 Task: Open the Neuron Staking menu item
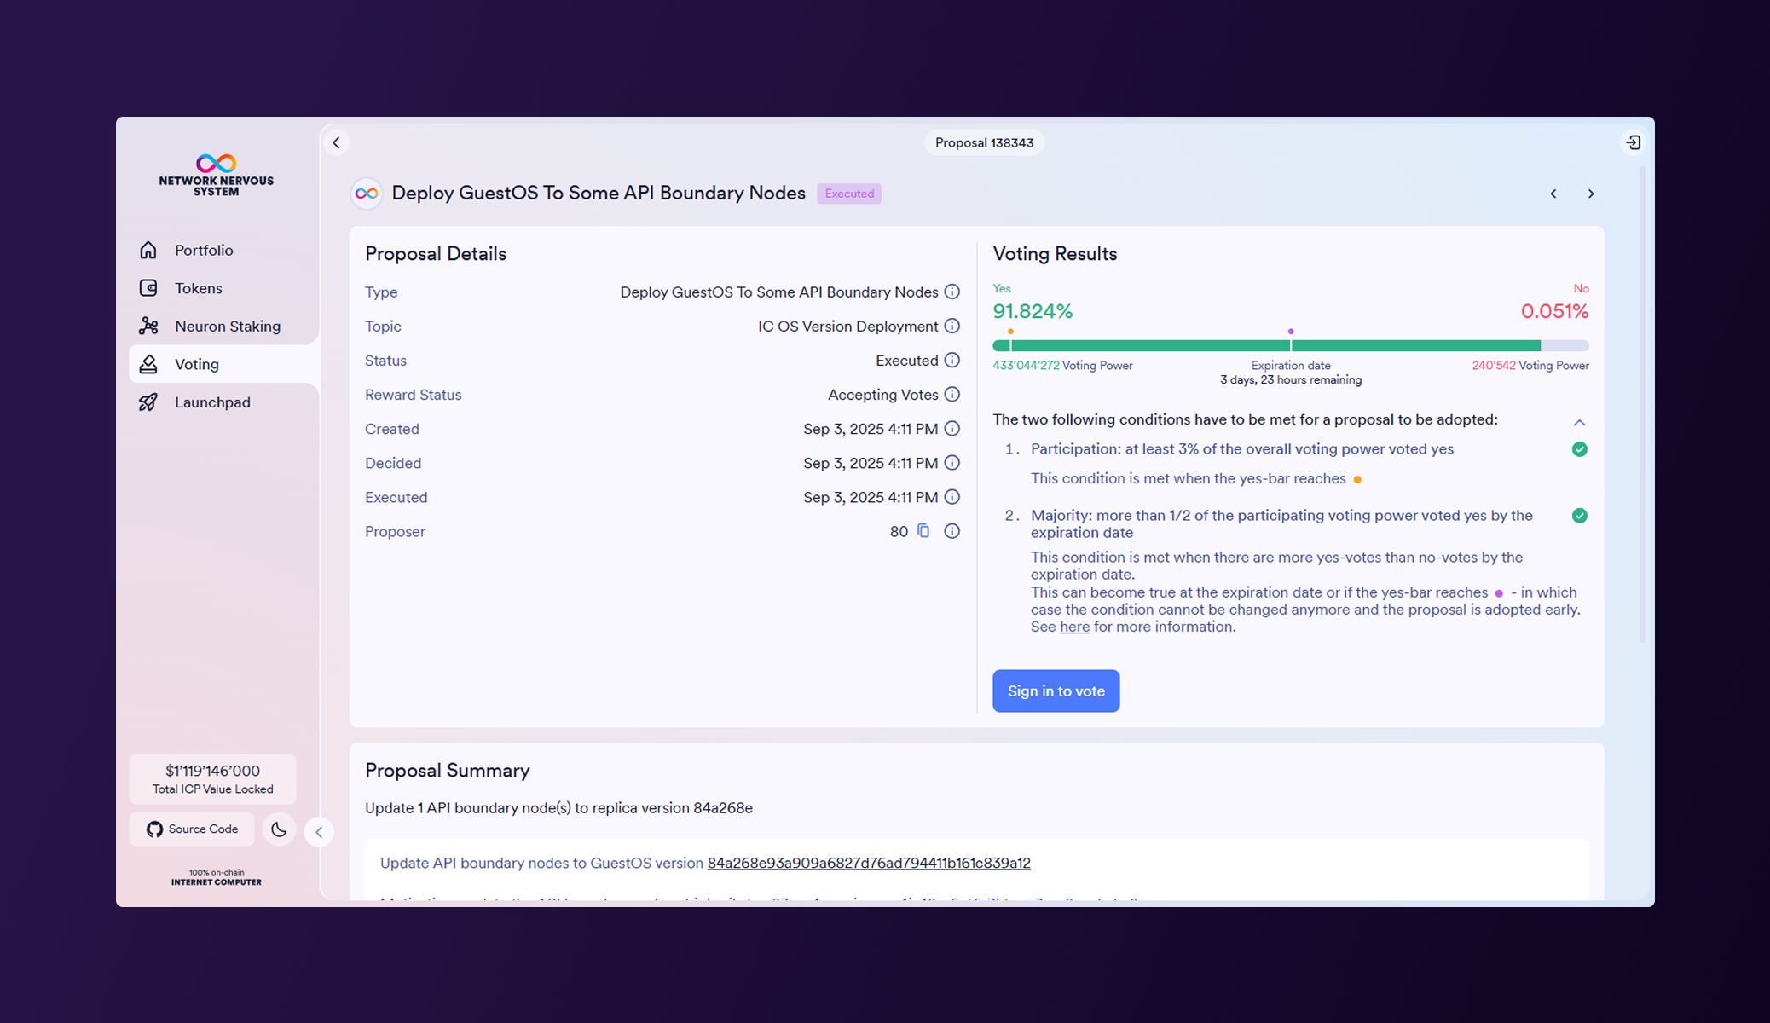point(227,326)
